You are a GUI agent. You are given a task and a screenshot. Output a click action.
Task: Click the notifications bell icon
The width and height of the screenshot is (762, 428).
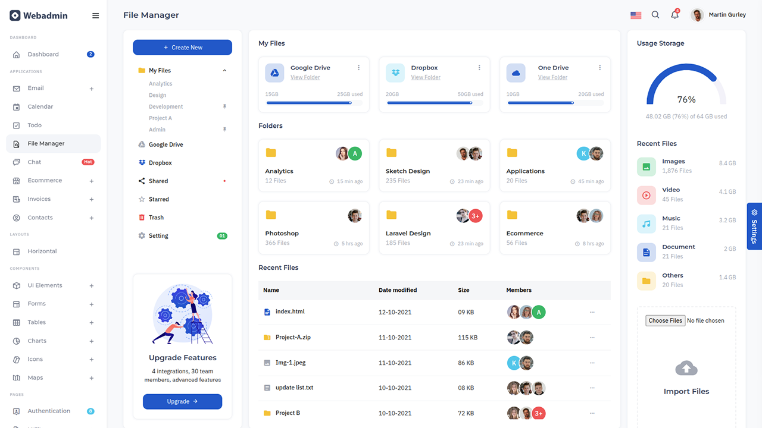674,15
